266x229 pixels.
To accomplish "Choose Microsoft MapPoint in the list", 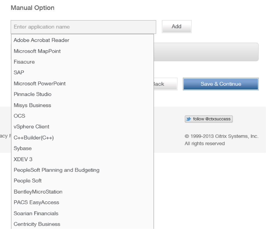I will pos(83,51).
